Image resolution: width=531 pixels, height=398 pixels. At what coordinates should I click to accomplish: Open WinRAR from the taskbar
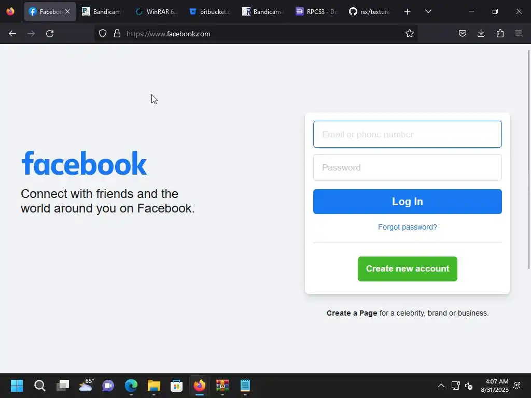(222, 386)
